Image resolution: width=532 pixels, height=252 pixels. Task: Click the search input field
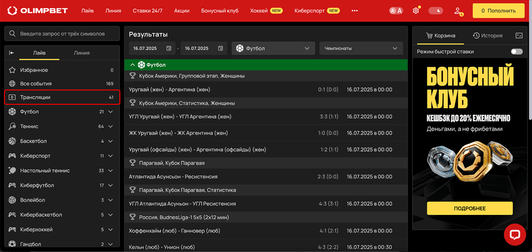pyautogui.click(x=62, y=34)
